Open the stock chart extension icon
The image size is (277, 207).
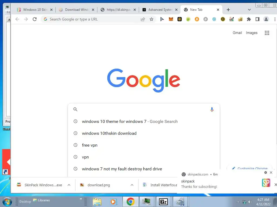coord(232,19)
